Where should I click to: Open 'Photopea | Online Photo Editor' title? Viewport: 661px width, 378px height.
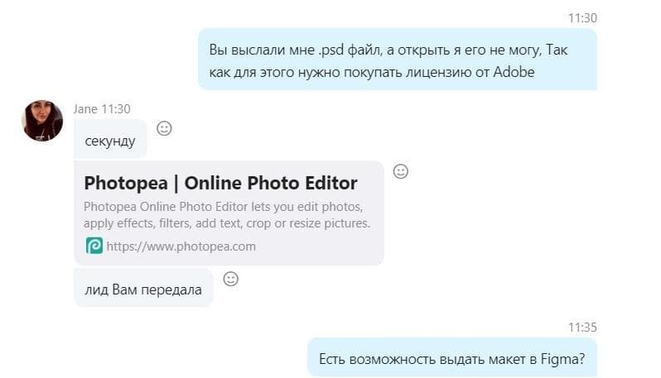click(x=220, y=183)
